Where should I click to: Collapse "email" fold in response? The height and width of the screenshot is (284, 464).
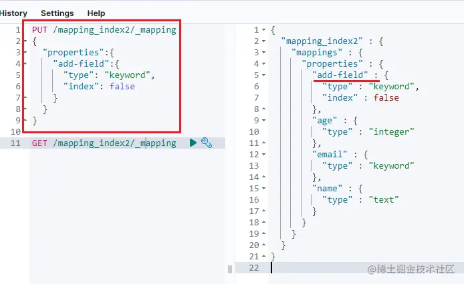click(x=263, y=155)
